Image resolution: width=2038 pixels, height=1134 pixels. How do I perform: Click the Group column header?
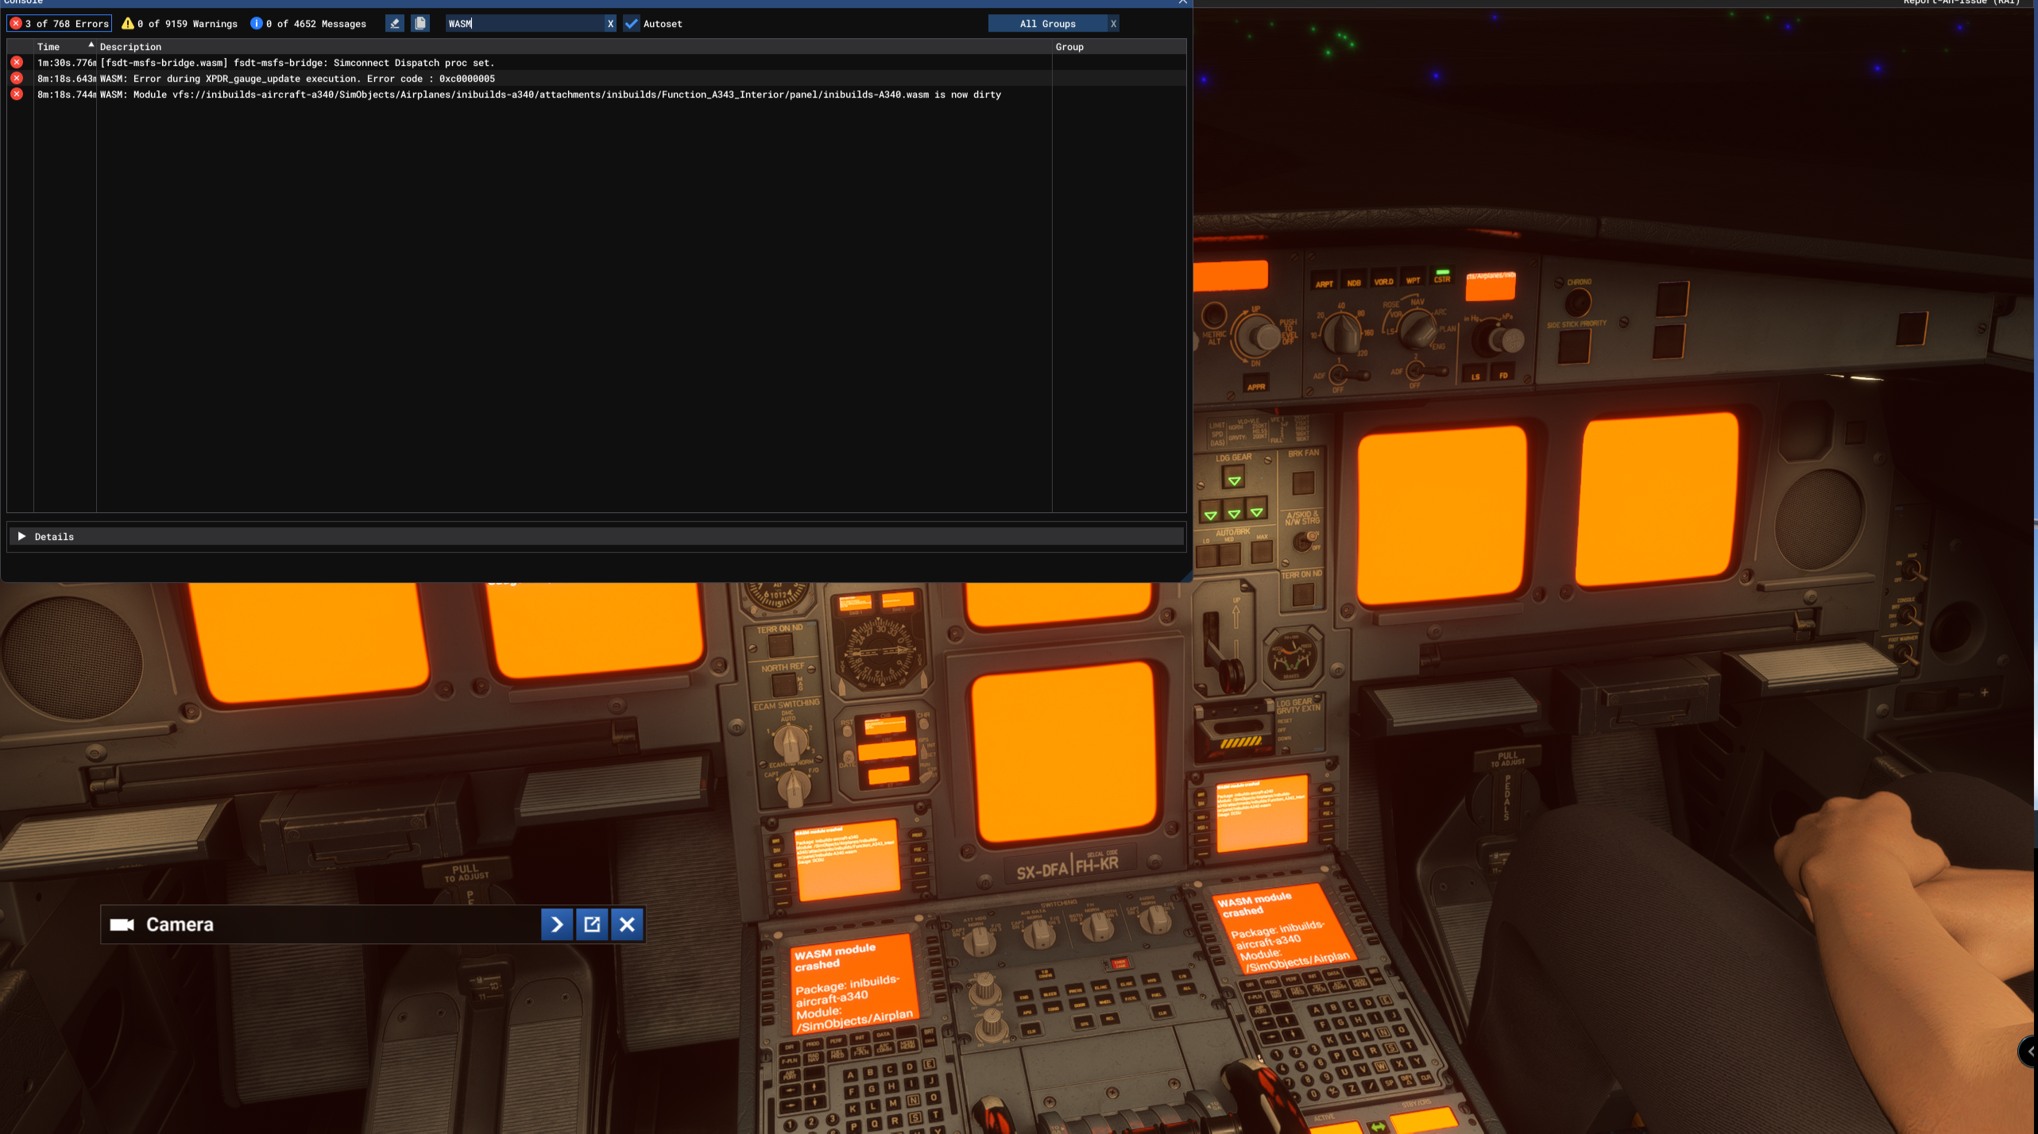pos(1069,47)
